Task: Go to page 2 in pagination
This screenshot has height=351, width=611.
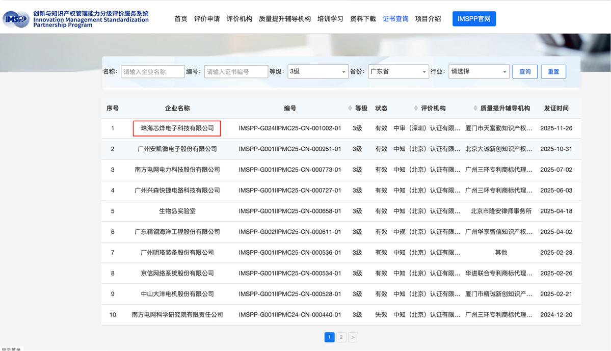Action: point(341,337)
